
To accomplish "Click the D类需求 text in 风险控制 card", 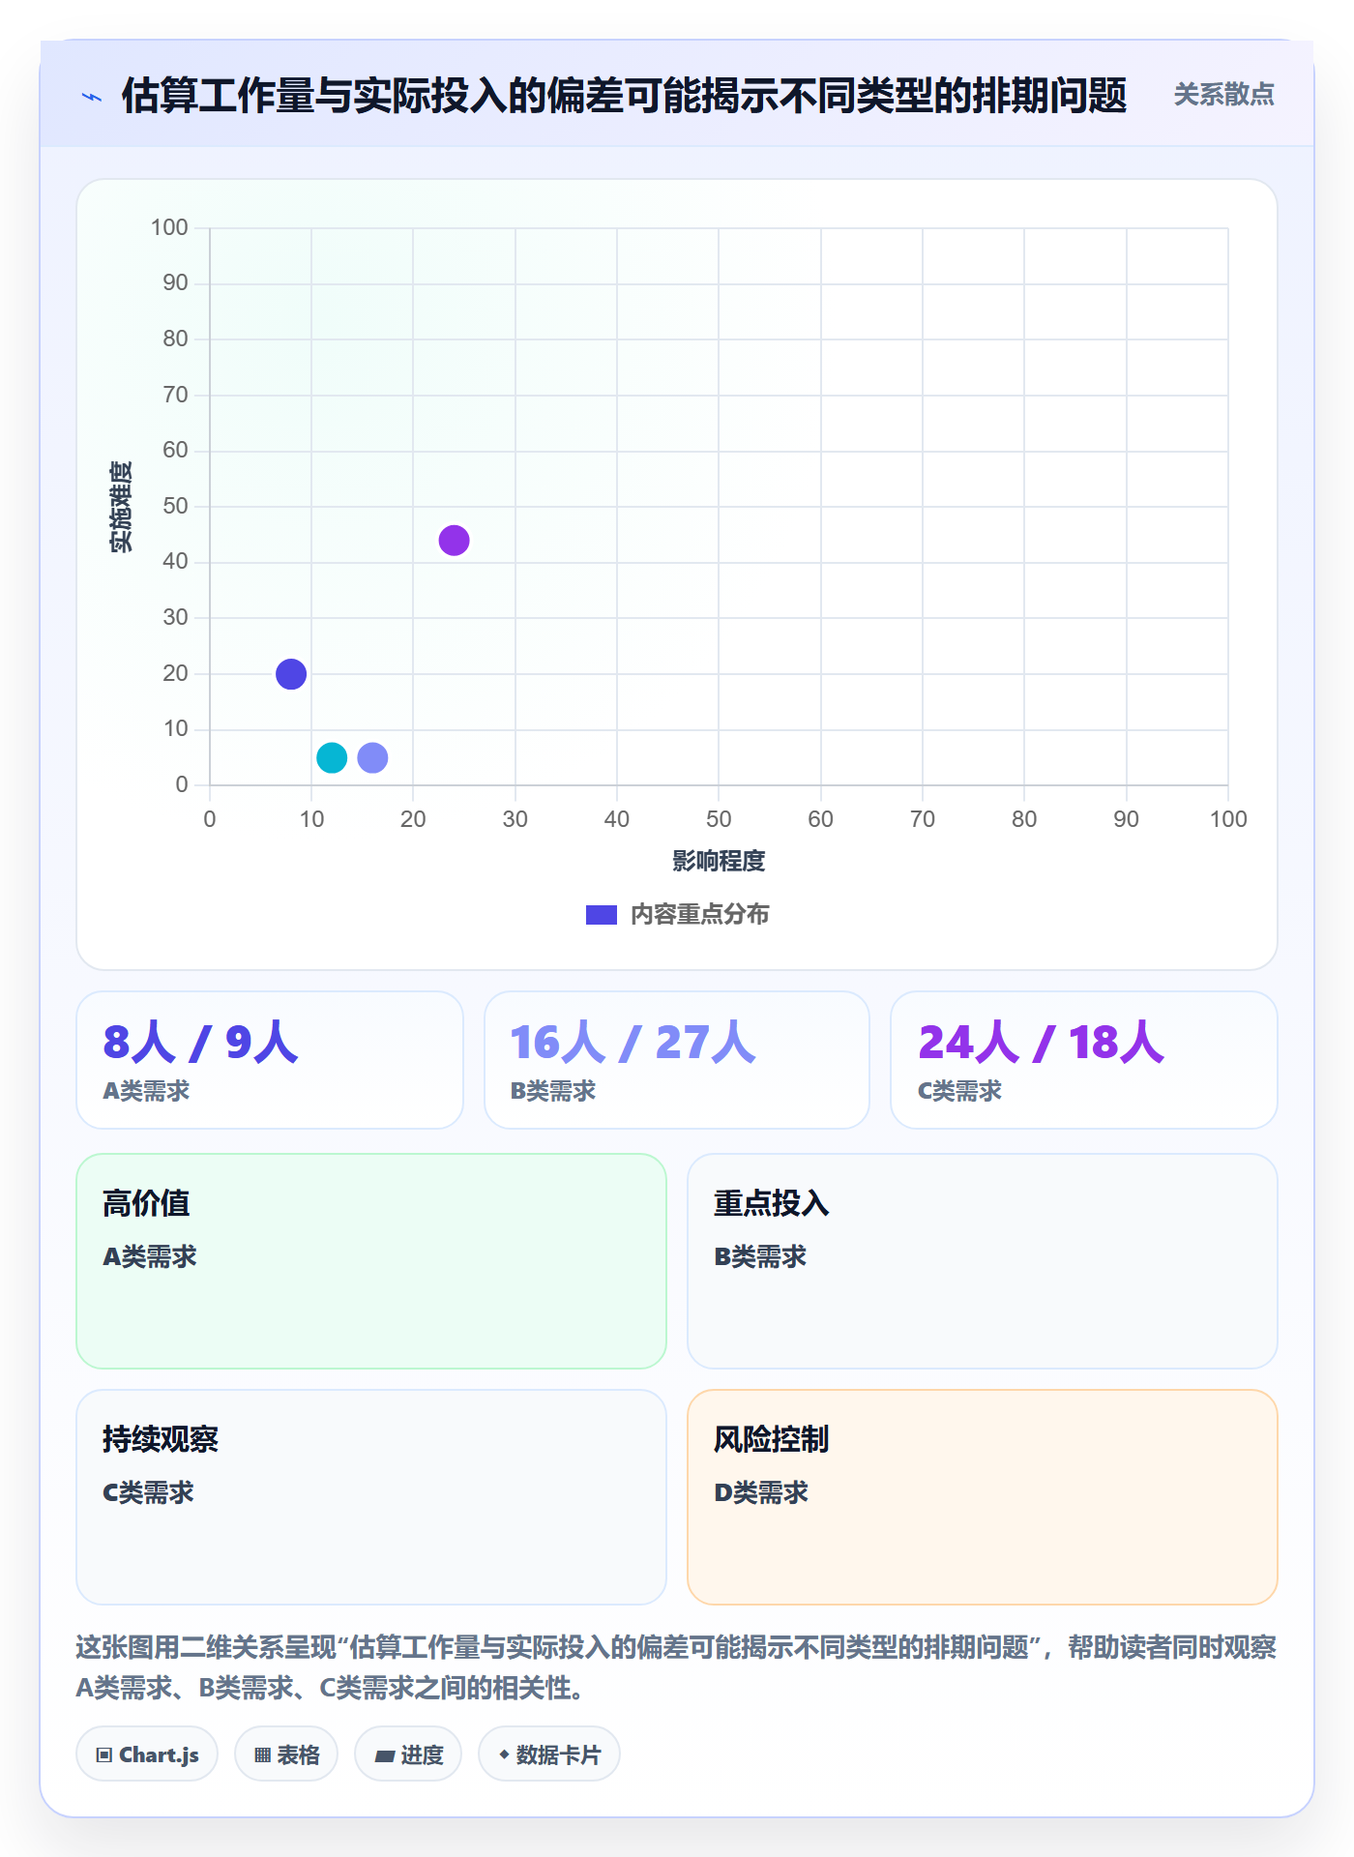I will pos(761,1492).
